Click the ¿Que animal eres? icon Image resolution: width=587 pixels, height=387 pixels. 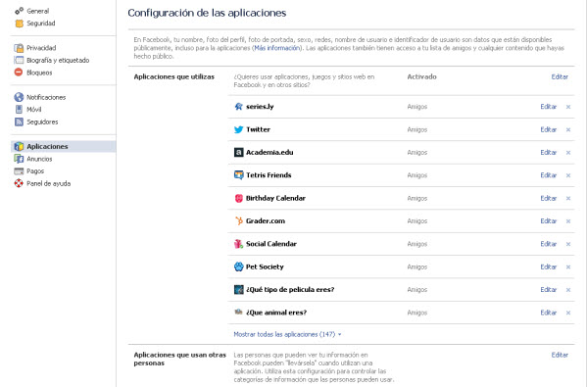pos(238,312)
